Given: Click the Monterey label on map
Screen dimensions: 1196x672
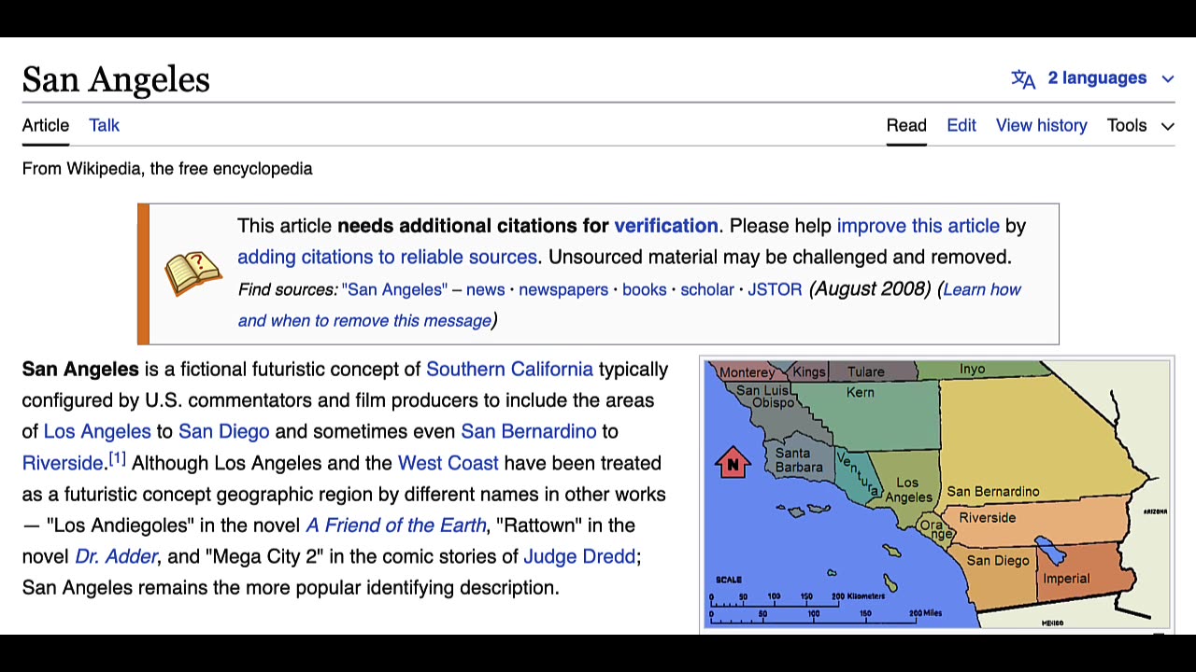Looking at the screenshot, I should (x=747, y=371).
